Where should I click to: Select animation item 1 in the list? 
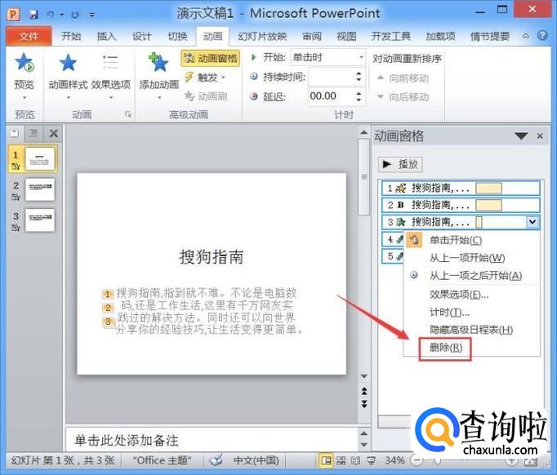click(x=461, y=189)
